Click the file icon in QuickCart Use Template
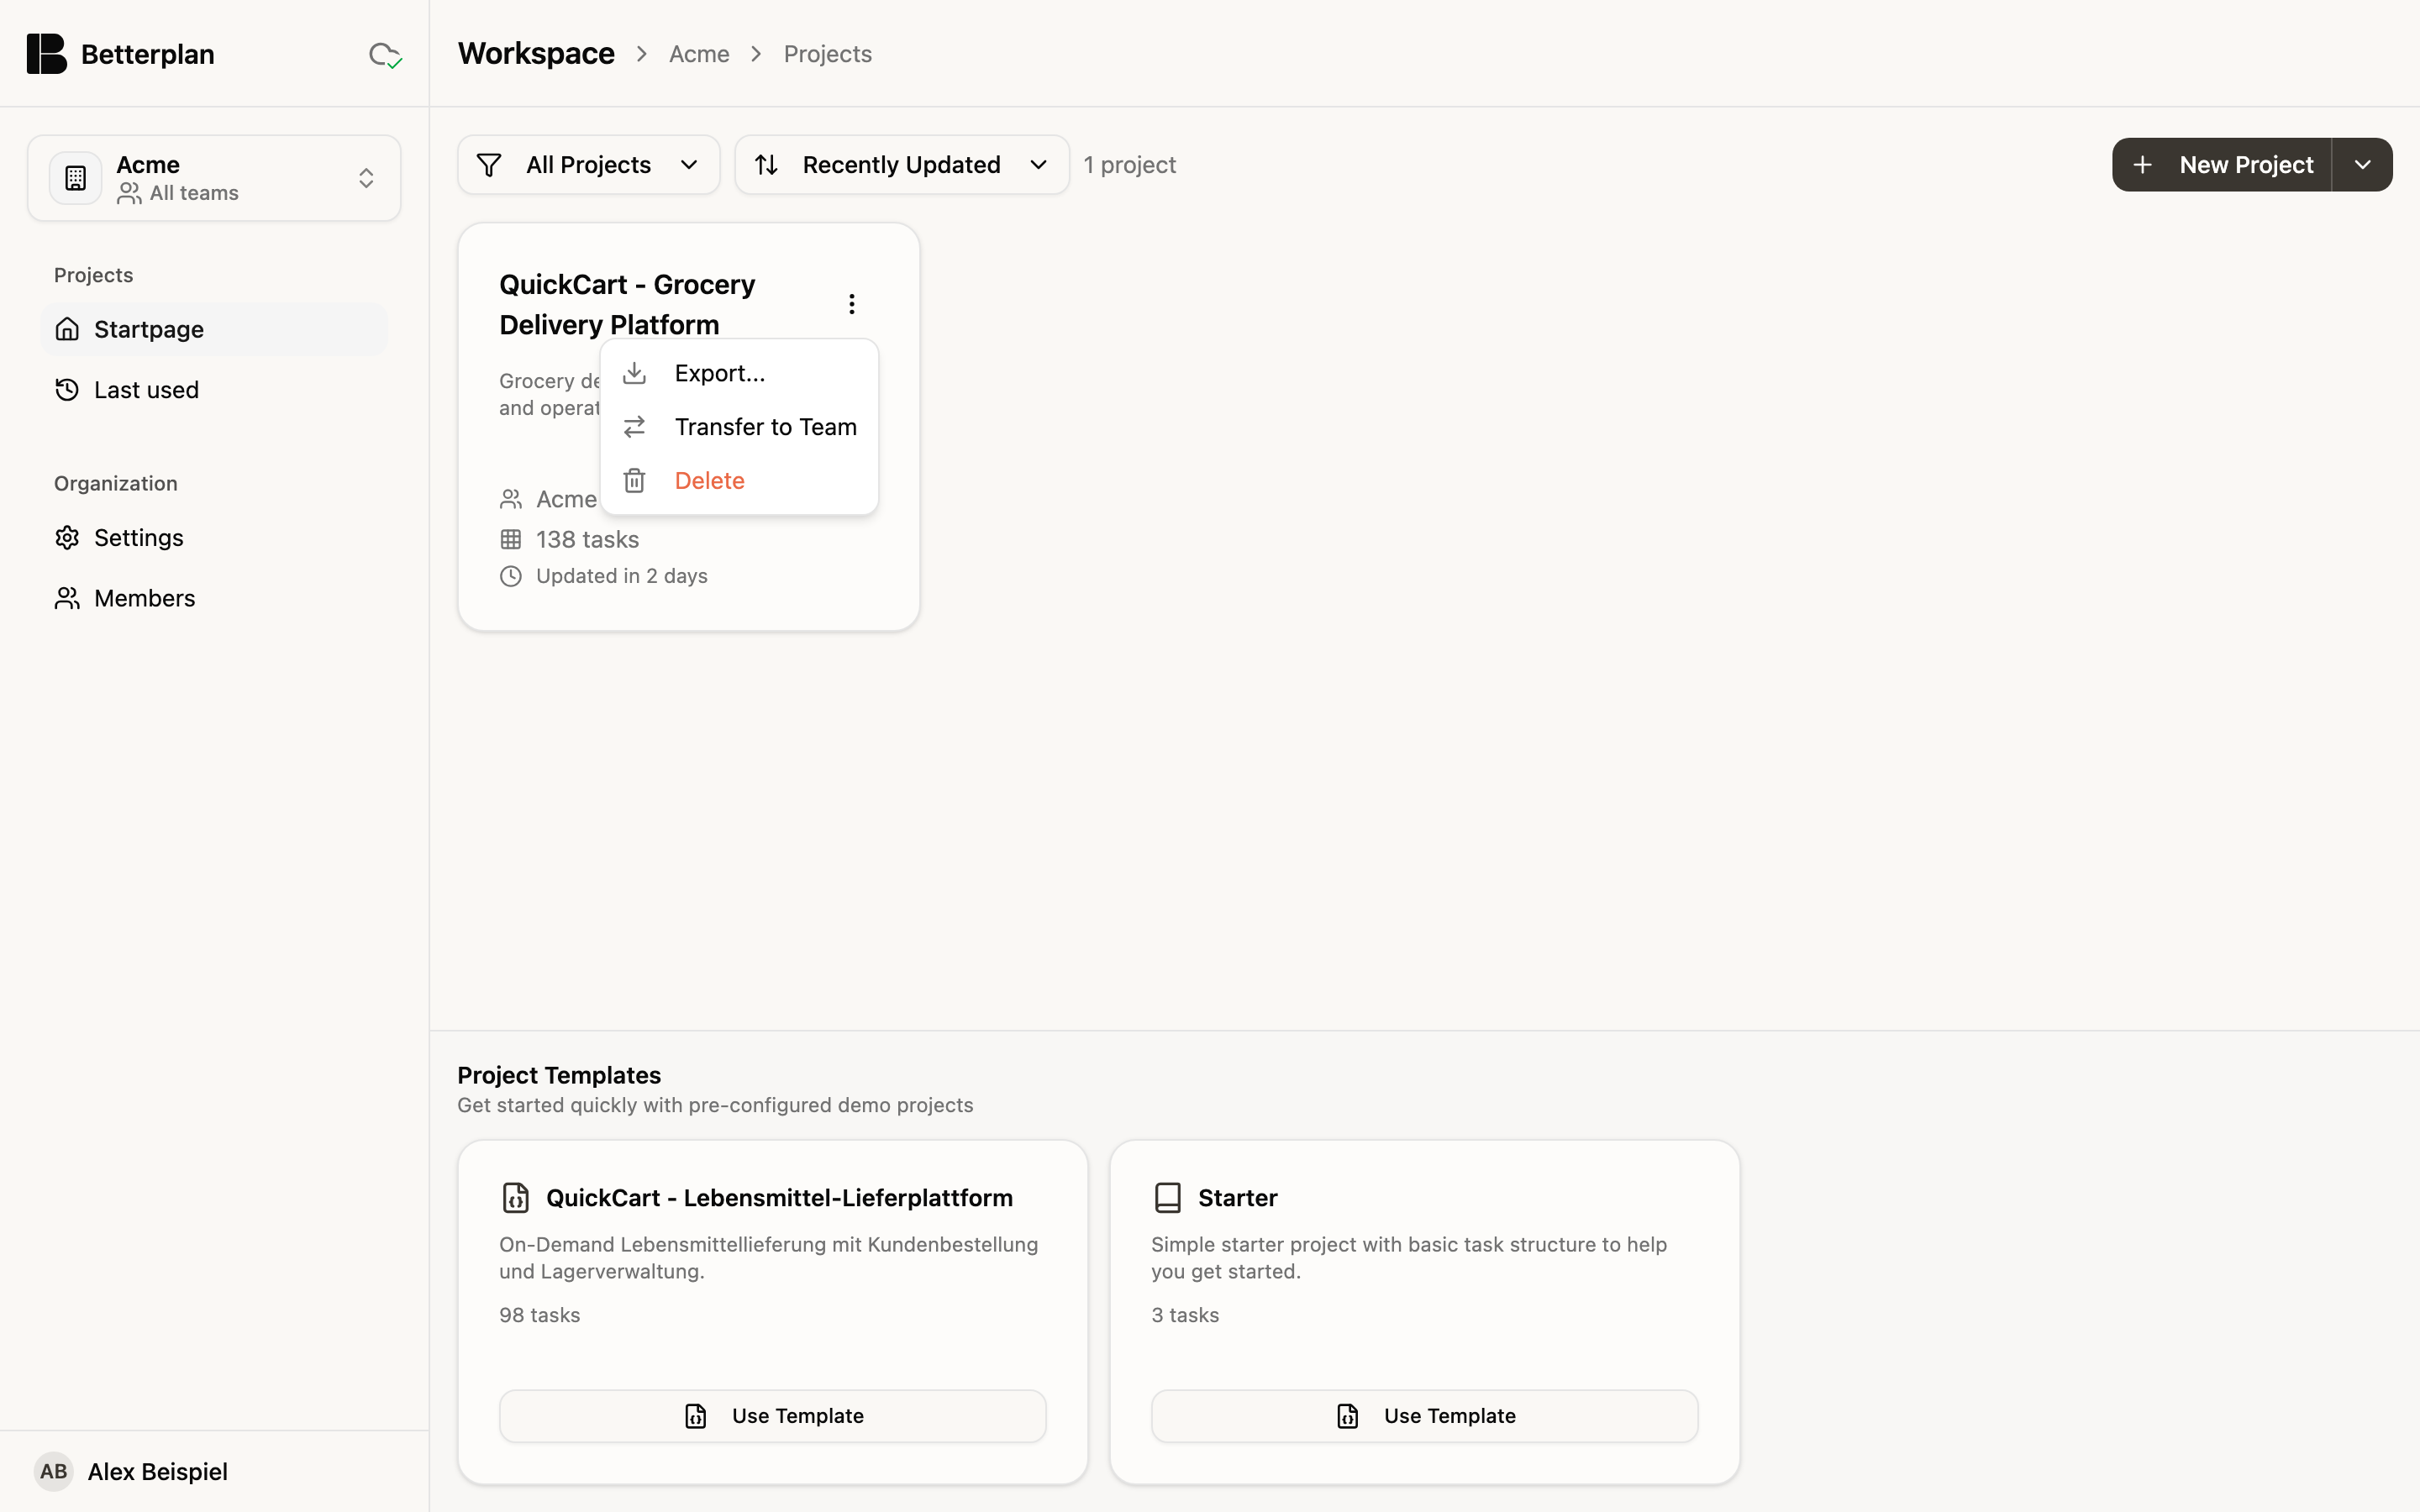The height and width of the screenshot is (1512, 2420). pyautogui.click(x=696, y=1416)
